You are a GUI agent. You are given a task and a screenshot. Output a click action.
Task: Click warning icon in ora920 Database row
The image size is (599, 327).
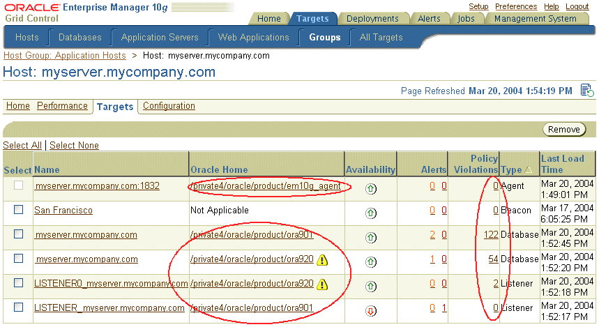click(x=322, y=260)
